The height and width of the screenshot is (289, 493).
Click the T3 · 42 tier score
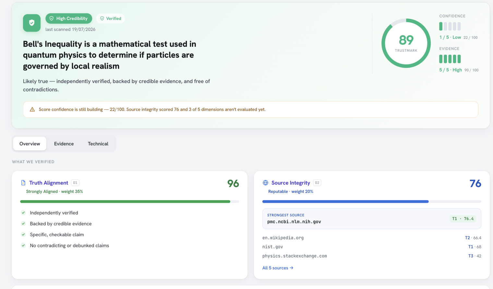475,256
